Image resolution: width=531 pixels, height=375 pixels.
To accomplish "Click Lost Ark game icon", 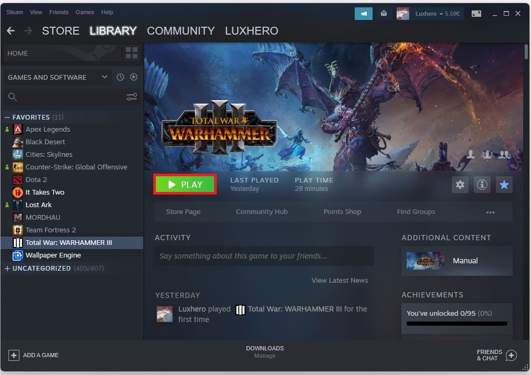I will point(18,205).
